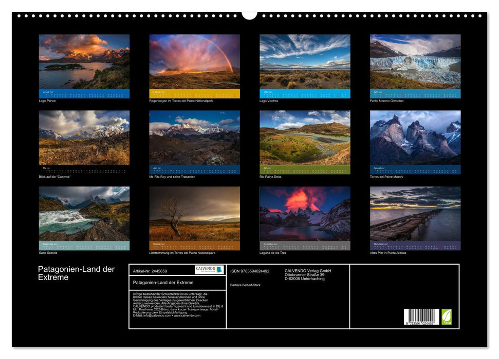Click the caption 'Altes Pier in Punta Arenas'
This screenshot has width=499, height=359.
(x=388, y=253)
